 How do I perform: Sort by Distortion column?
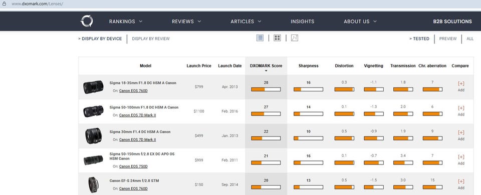pos(344,66)
